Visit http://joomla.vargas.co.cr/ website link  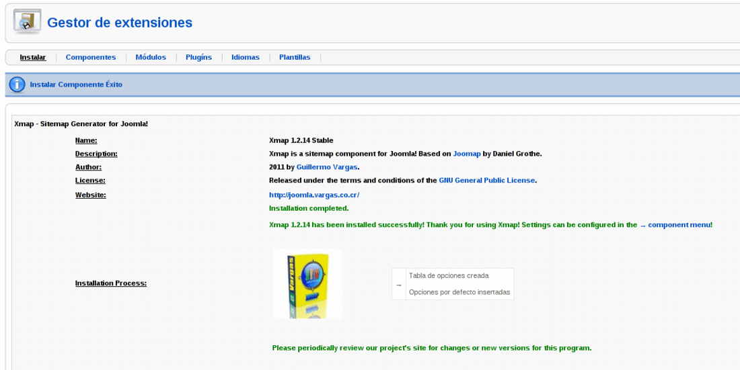(314, 195)
